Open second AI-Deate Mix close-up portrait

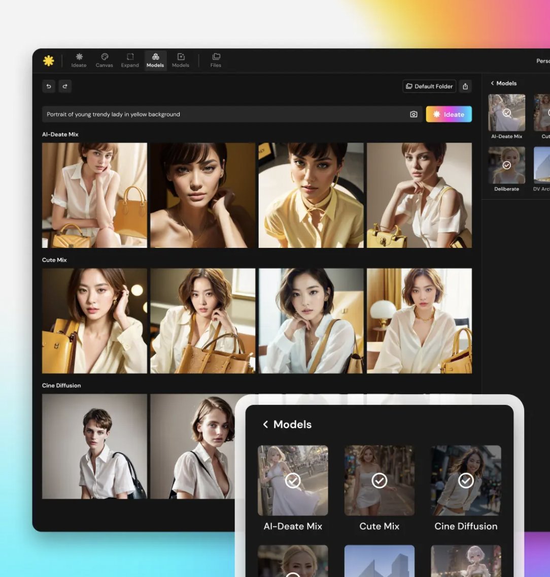pos(202,195)
